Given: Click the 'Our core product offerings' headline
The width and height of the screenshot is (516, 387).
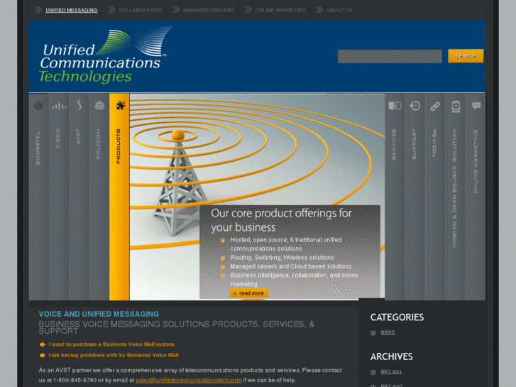Looking at the screenshot, I should [281, 220].
